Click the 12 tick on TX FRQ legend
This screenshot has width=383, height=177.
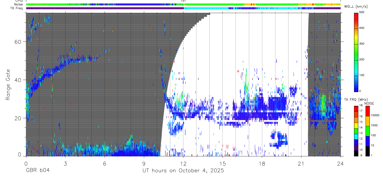[x=361, y=139]
